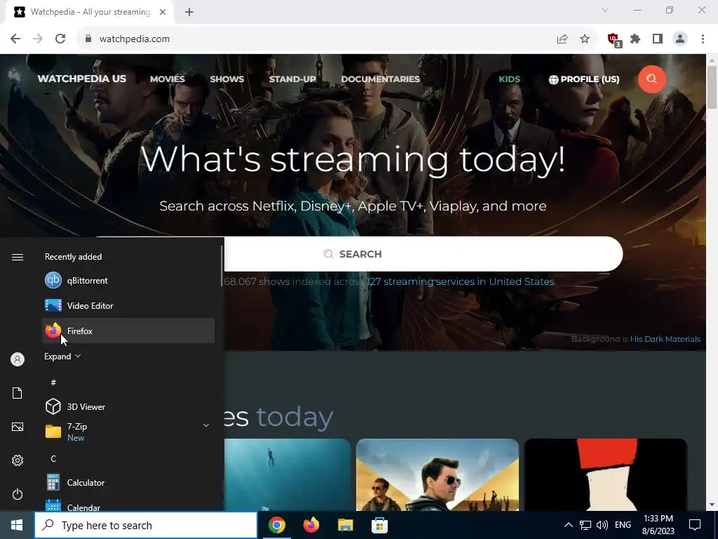Open a new Chrome tab
This screenshot has width=718, height=539.
coord(189,12)
